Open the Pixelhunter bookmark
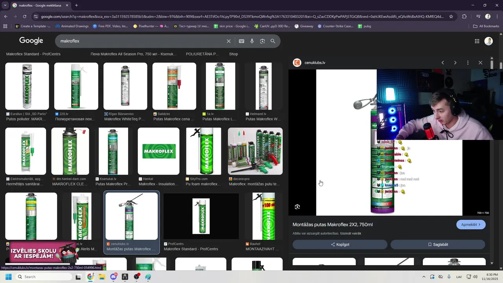This screenshot has height=283, width=503. (x=151, y=26)
